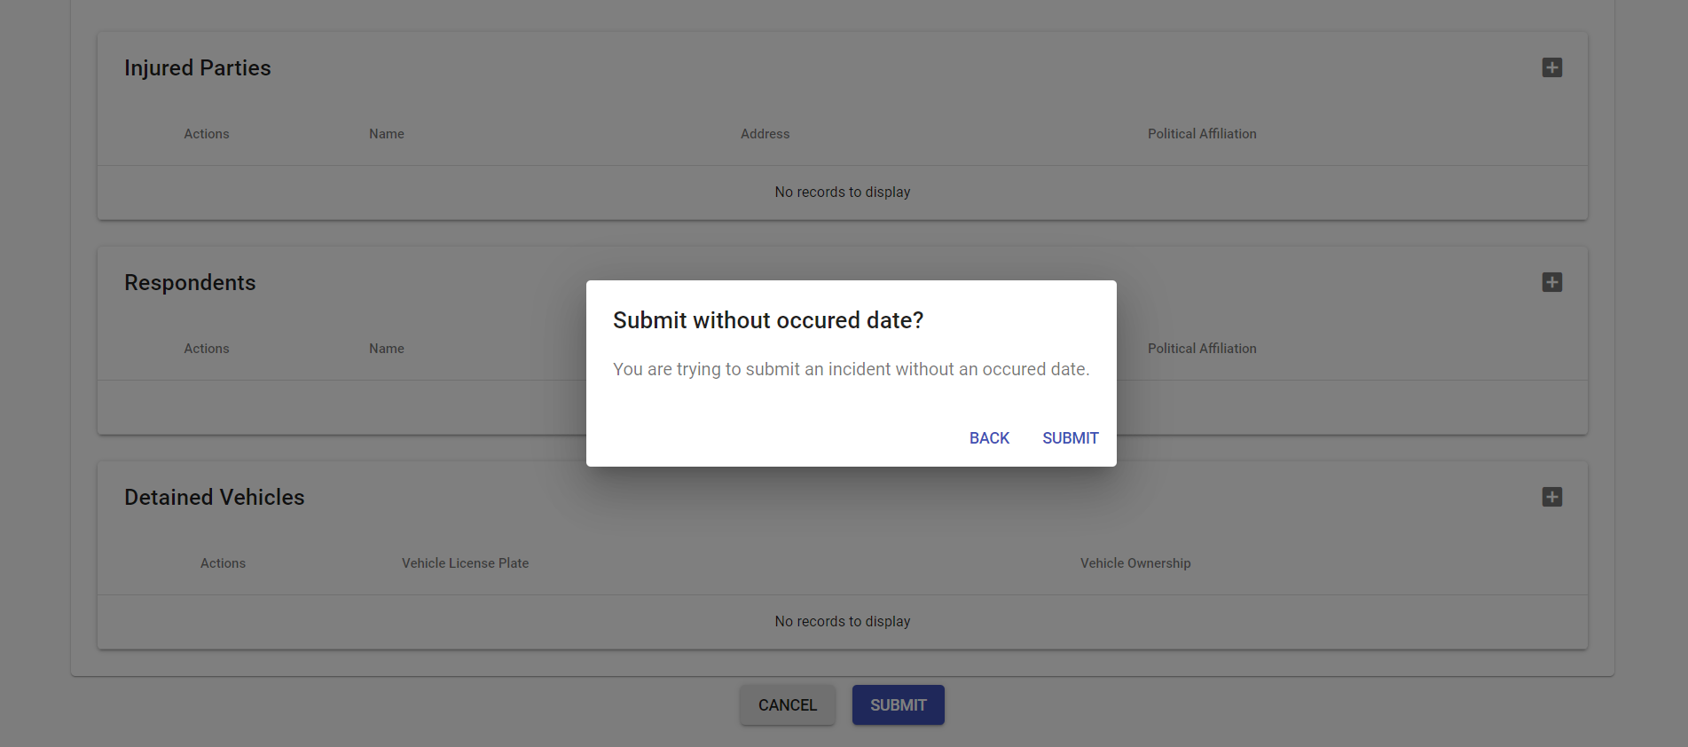Confirm with SUBMIT inside the dialog
1688x747 pixels.
pyautogui.click(x=1070, y=437)
